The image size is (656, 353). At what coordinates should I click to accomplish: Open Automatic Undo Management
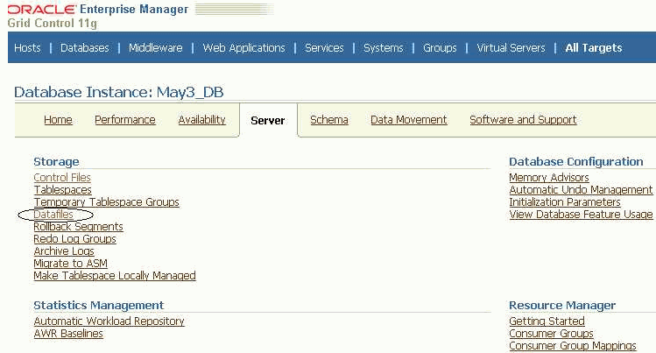coord(581,189)
